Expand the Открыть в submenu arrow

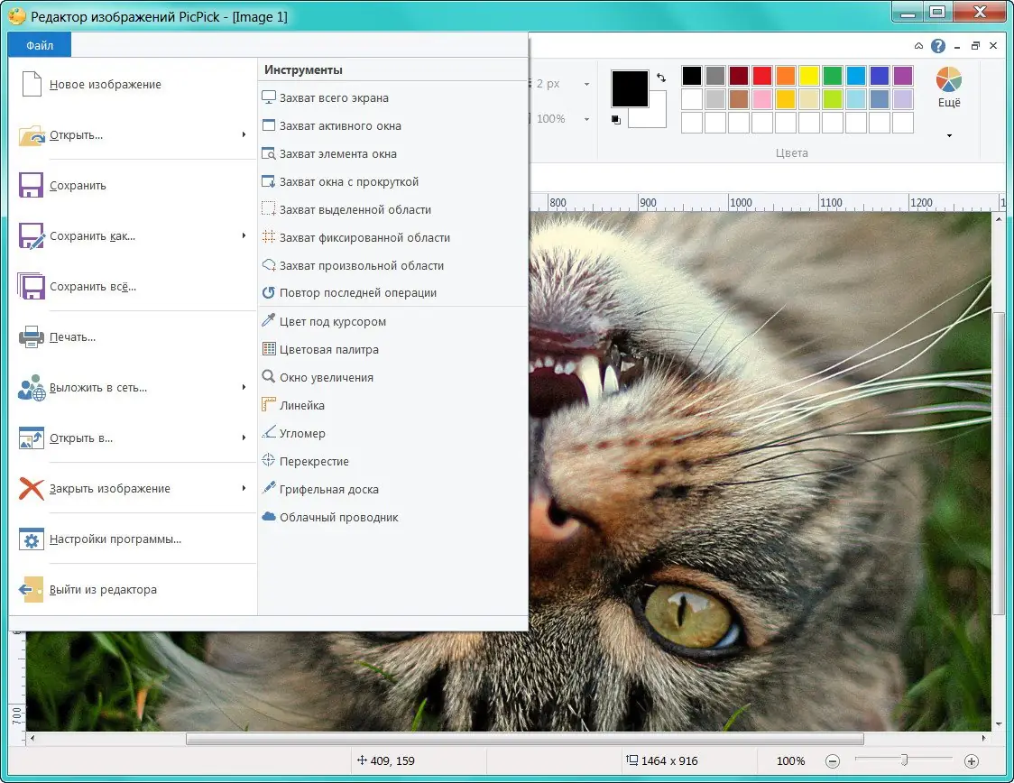click(244, 438)
